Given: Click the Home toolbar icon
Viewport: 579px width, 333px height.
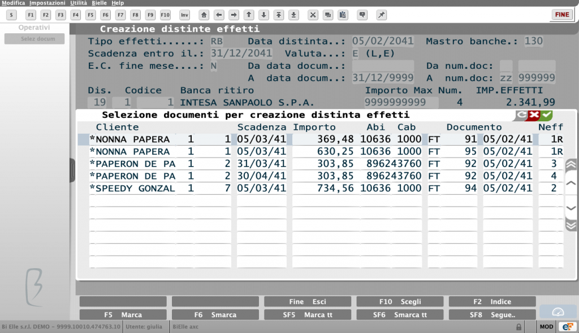Looking at the screenshot, I should point(204,15).
